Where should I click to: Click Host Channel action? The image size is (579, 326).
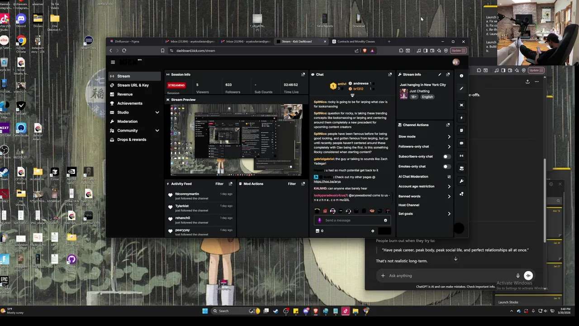coord(409,205)
